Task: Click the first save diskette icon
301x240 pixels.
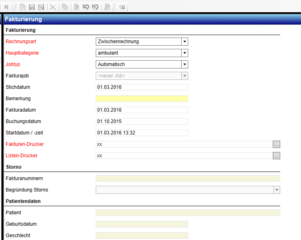Action: click(32, 7)
